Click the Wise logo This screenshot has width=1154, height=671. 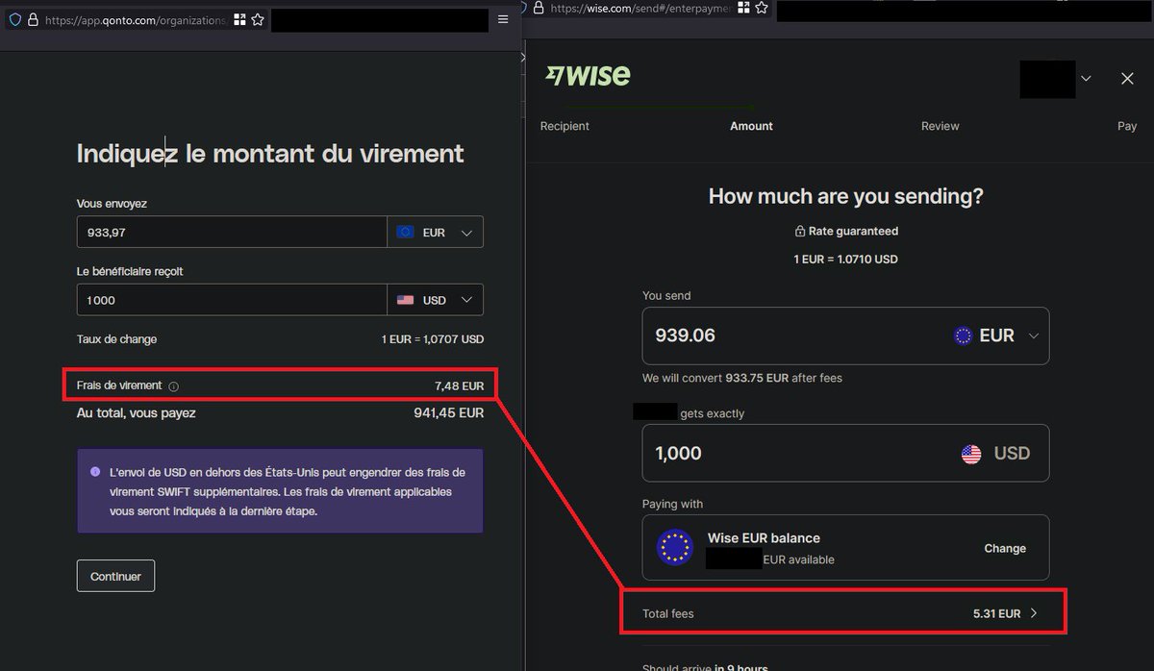click(x=588, y=76)
